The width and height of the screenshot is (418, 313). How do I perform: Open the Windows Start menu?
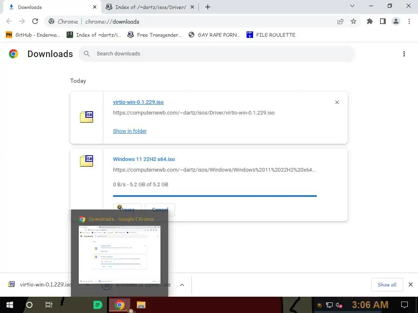(10, 305)
